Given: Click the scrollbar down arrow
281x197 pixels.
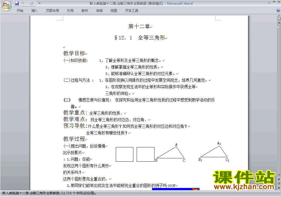Looking at the screenshot, I should (279, 175).
